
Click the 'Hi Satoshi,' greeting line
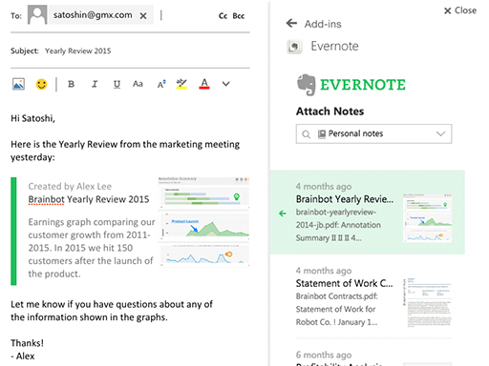(x=32, y=118)
